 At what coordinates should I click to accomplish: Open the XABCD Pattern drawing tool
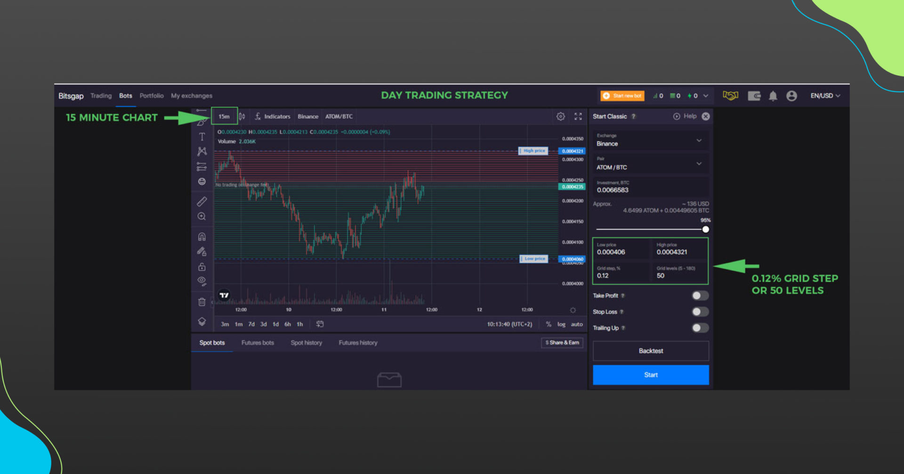(x=202, y=151)
